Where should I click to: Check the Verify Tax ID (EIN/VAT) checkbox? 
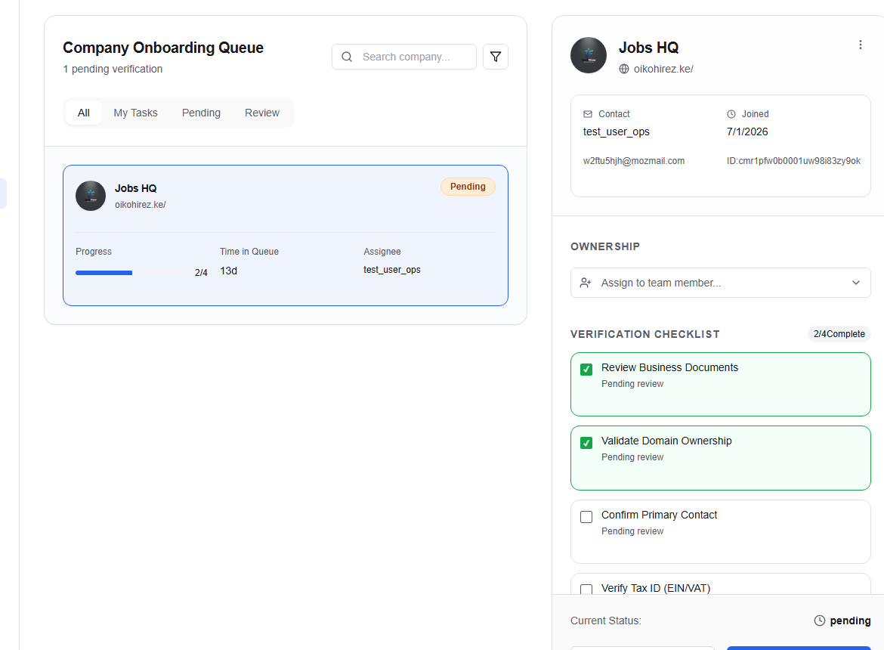(x=586, y=589)
